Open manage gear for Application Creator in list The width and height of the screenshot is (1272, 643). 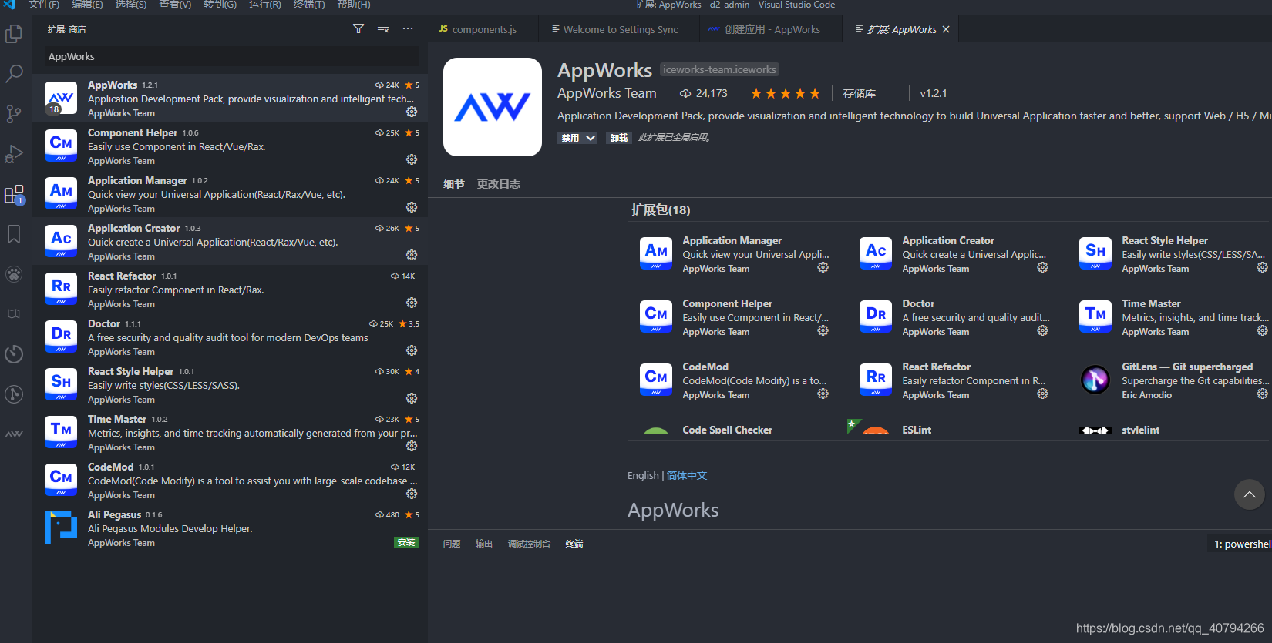(x=412, y=255)
